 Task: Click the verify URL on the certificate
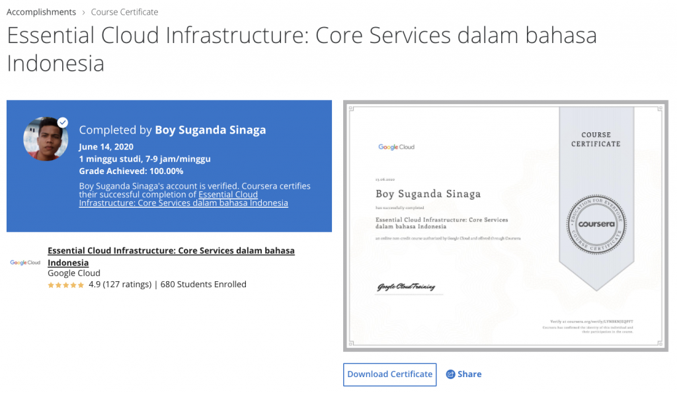pos(592,322)
